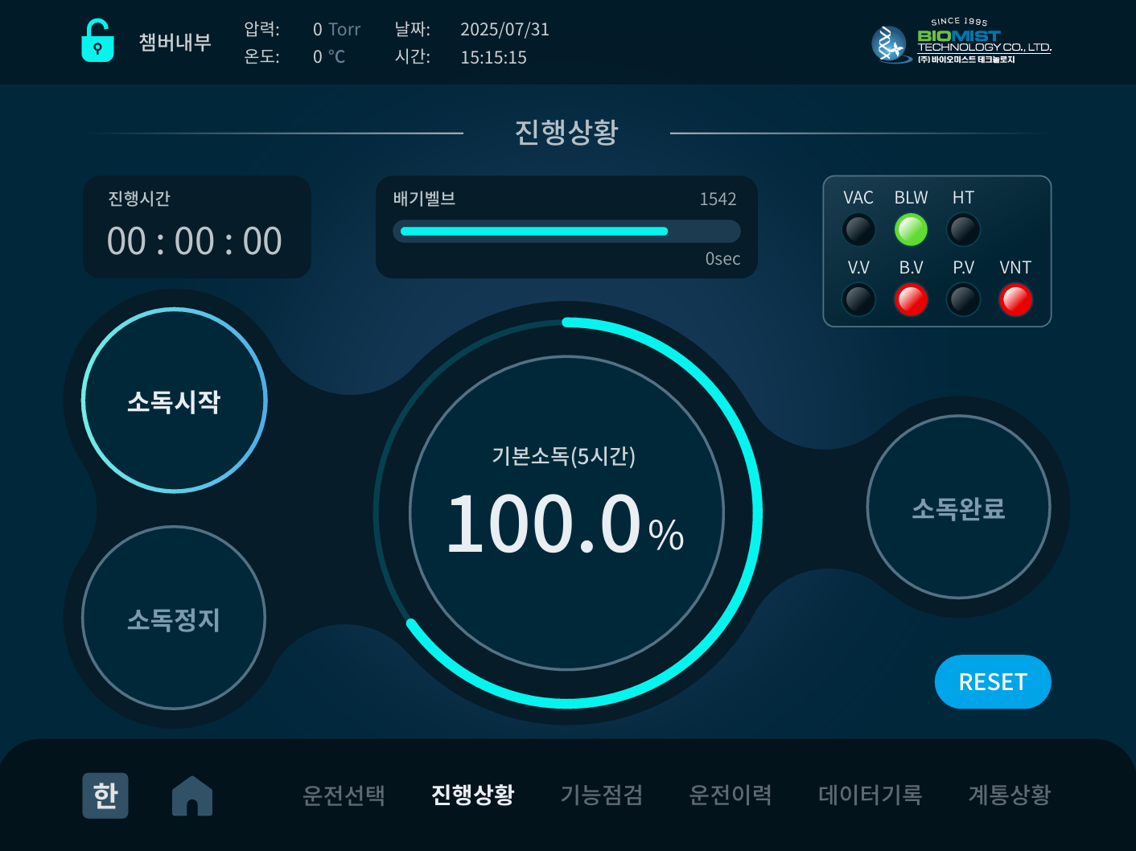Go to the home screen icon
This screenshot has height=851, width=1136.
[192, 795]
